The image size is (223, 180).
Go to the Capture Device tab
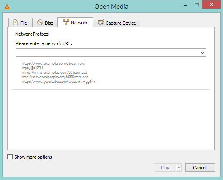[x=117, y=23]
